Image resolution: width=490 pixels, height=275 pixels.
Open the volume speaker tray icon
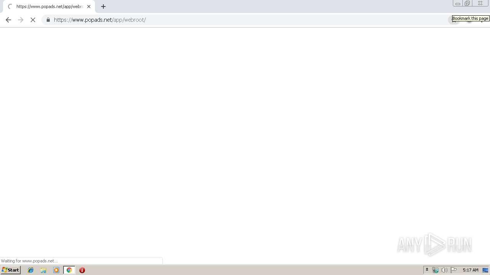(444, 270)
